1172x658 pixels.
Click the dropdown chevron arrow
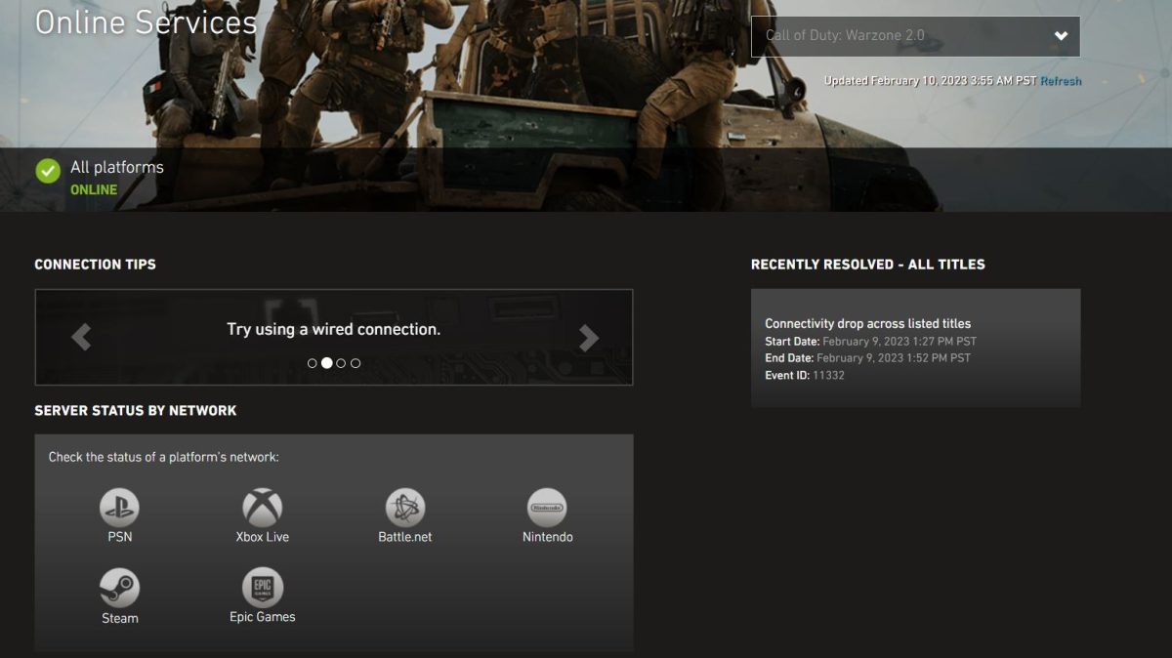coord(1061,36)
